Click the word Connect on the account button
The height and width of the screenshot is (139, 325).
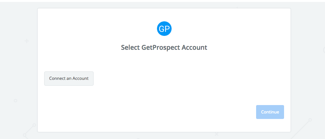pos(57,78)
